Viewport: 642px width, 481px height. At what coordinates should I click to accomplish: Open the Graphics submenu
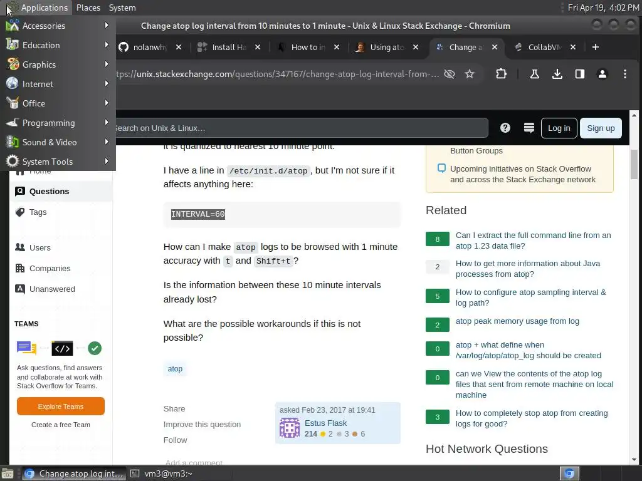click(58, 65)
